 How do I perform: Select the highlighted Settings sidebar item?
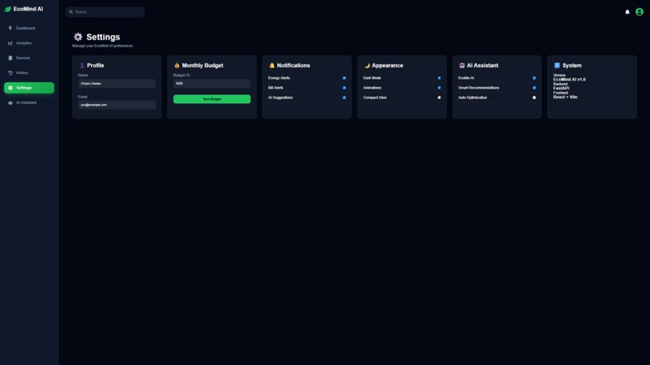pyautogui.click(x=29, y=88)
